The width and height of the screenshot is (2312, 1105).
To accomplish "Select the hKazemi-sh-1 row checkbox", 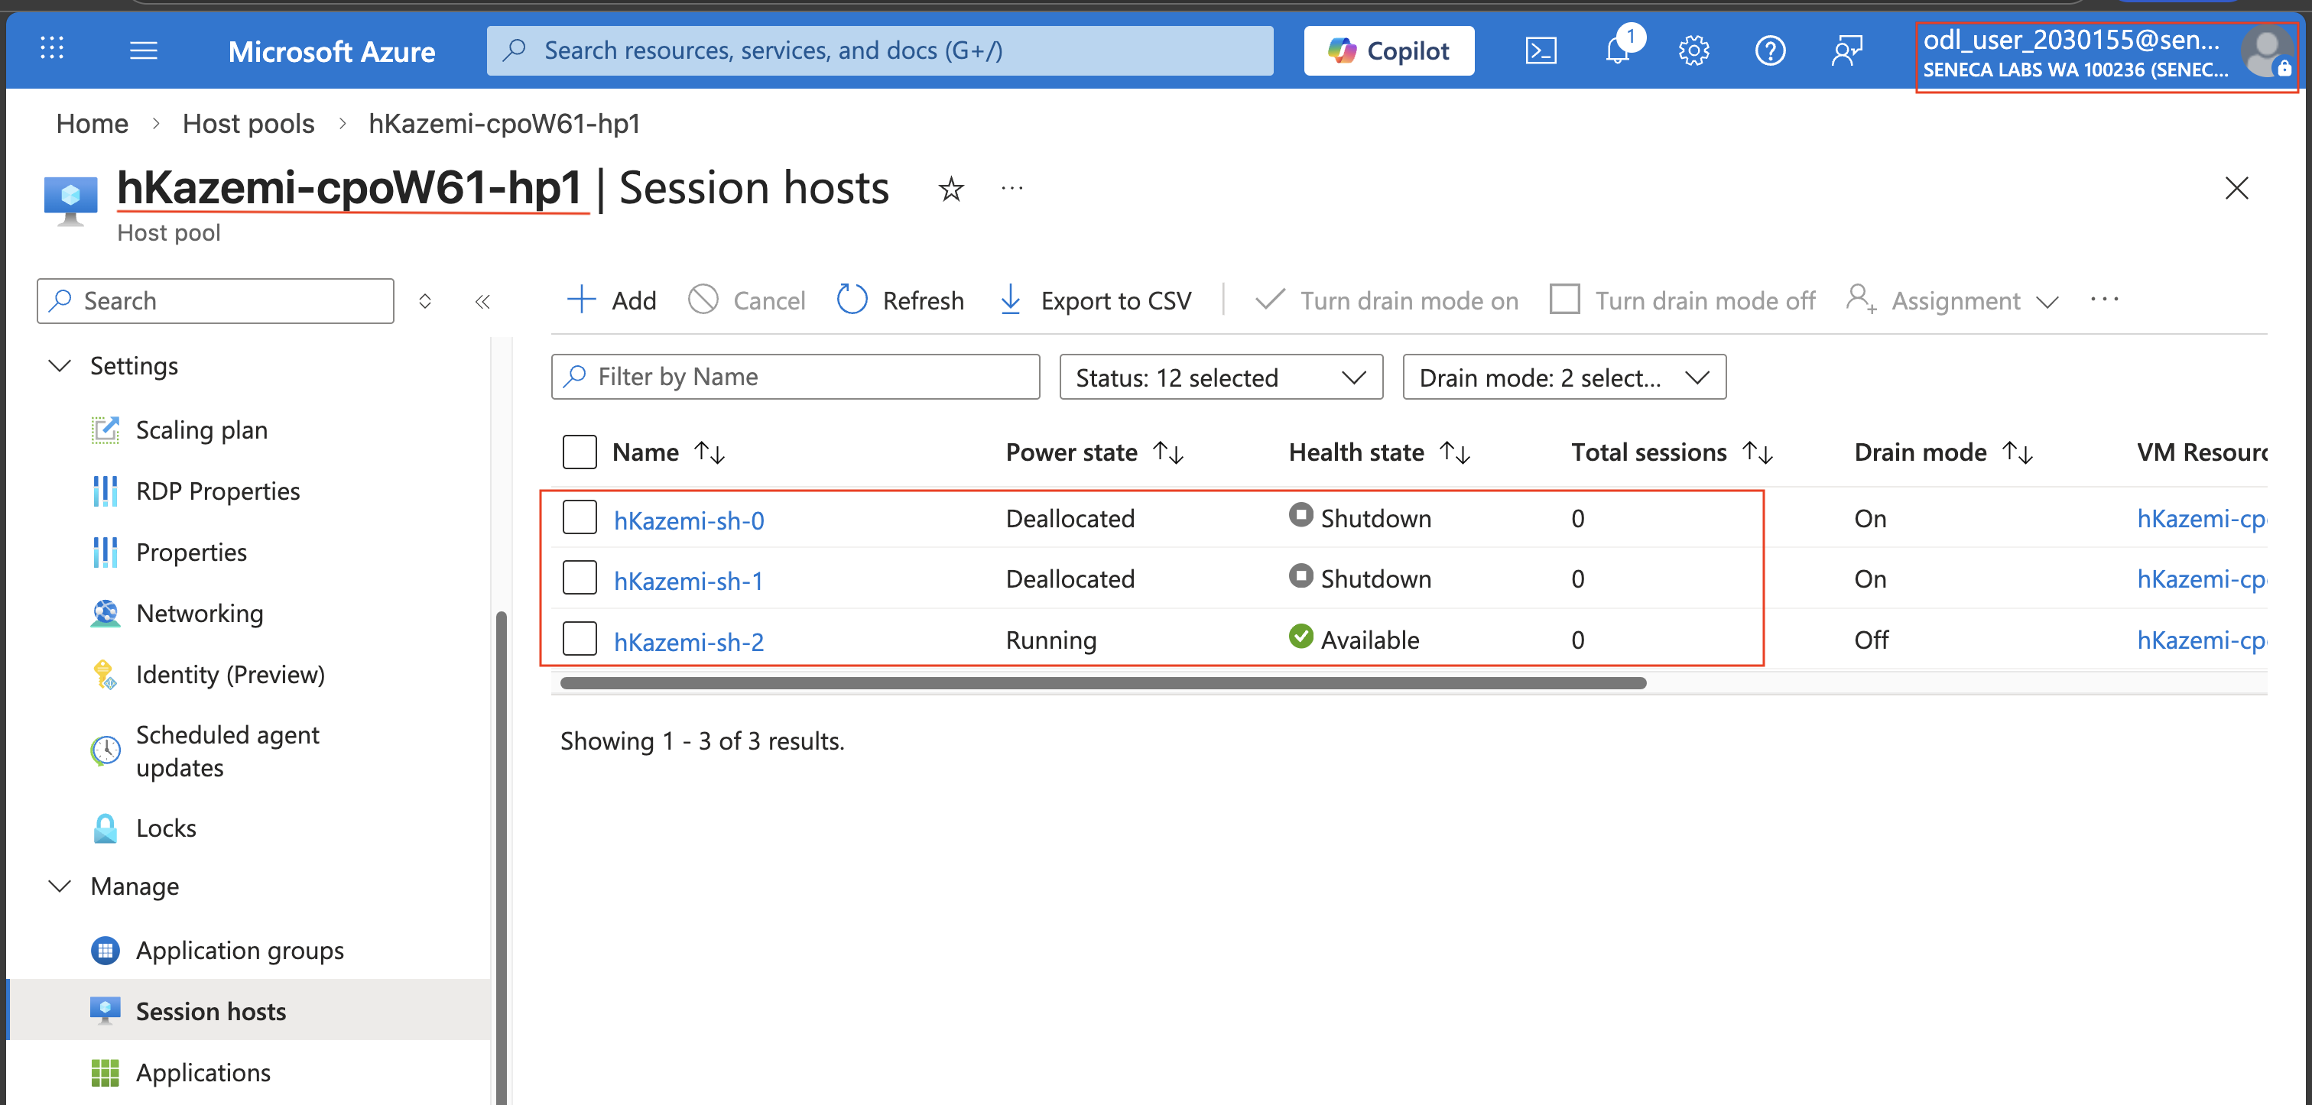I will tap(580, 578).
